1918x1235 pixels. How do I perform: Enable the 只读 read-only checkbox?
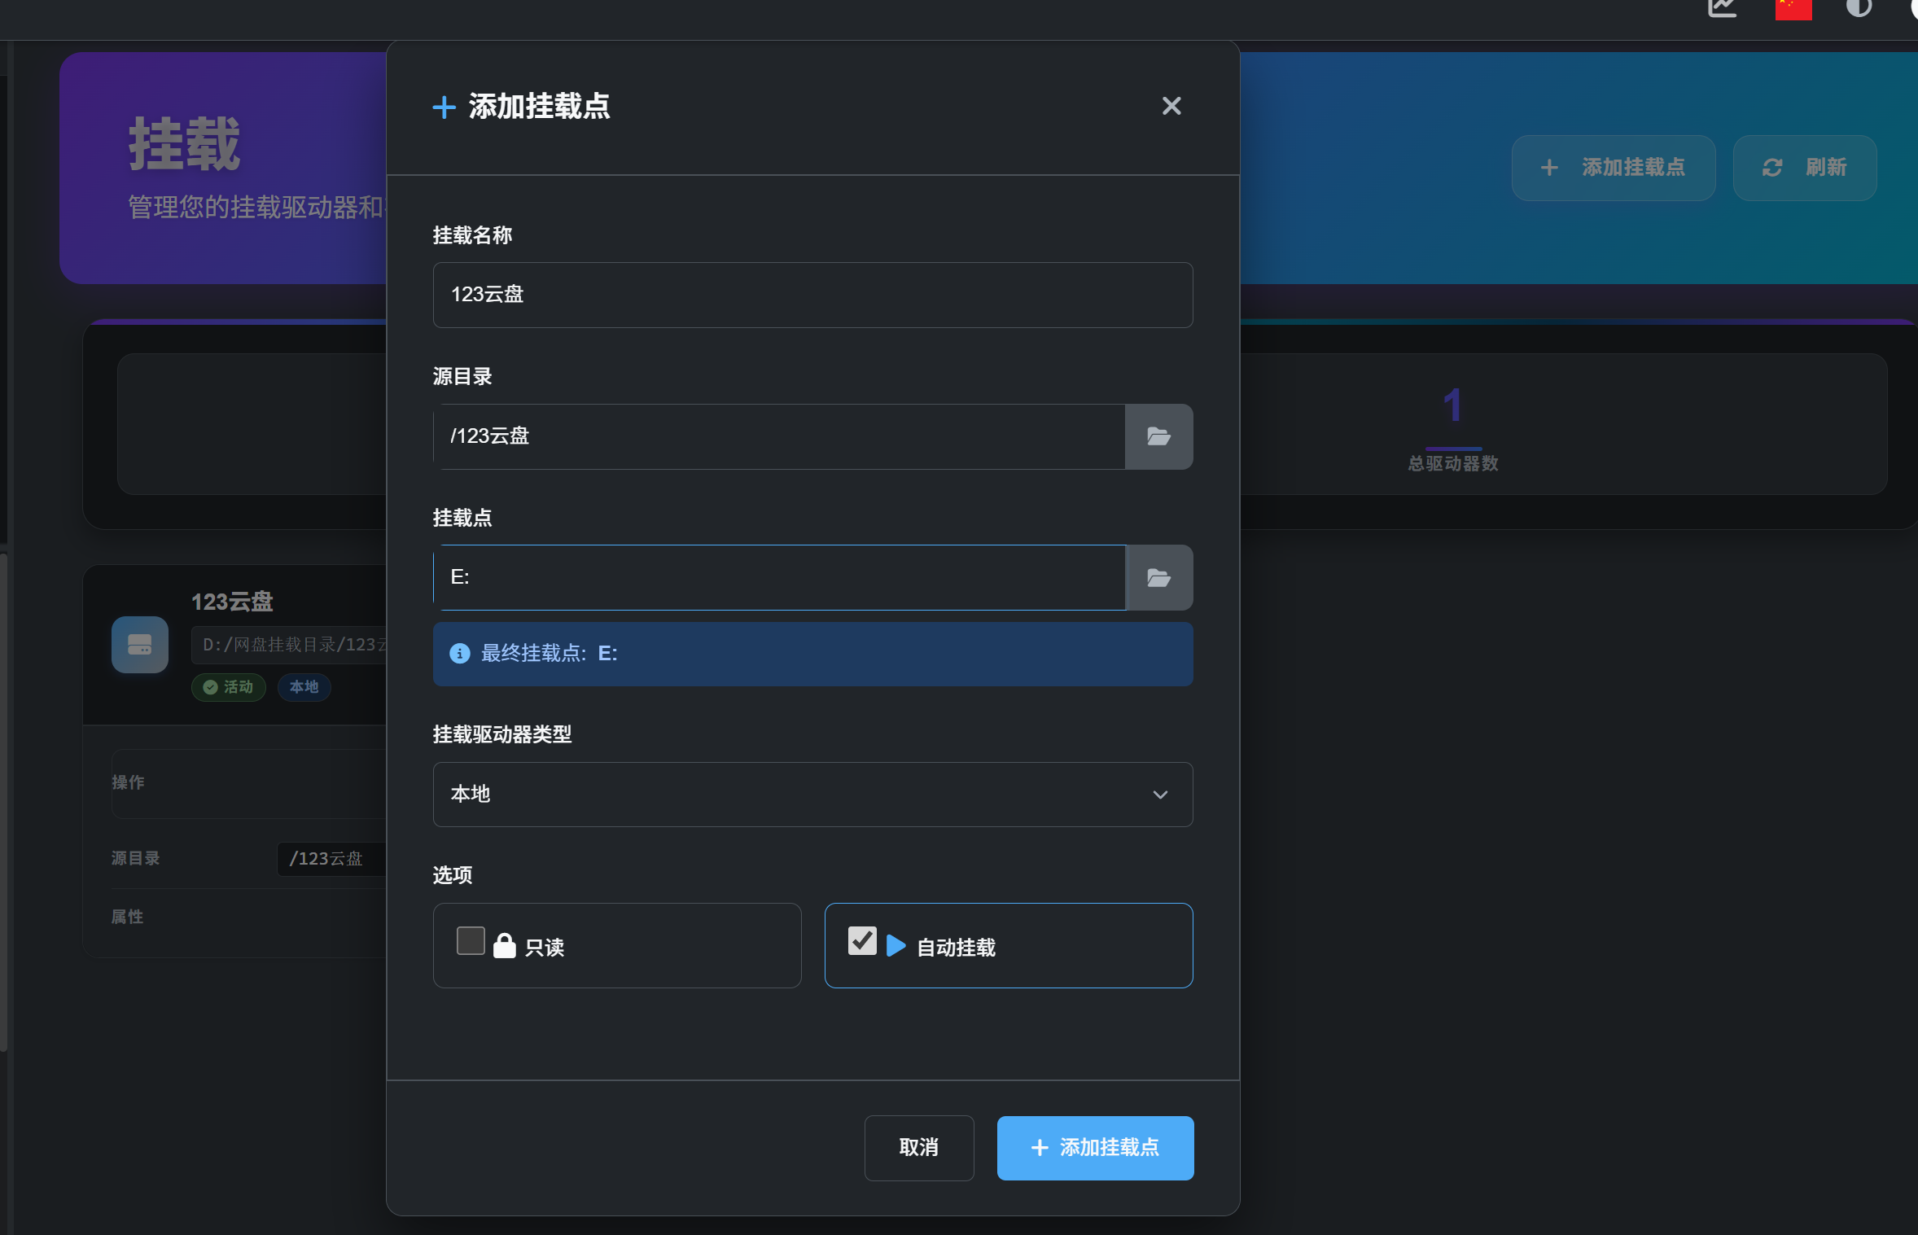click(x=471, y=941)
